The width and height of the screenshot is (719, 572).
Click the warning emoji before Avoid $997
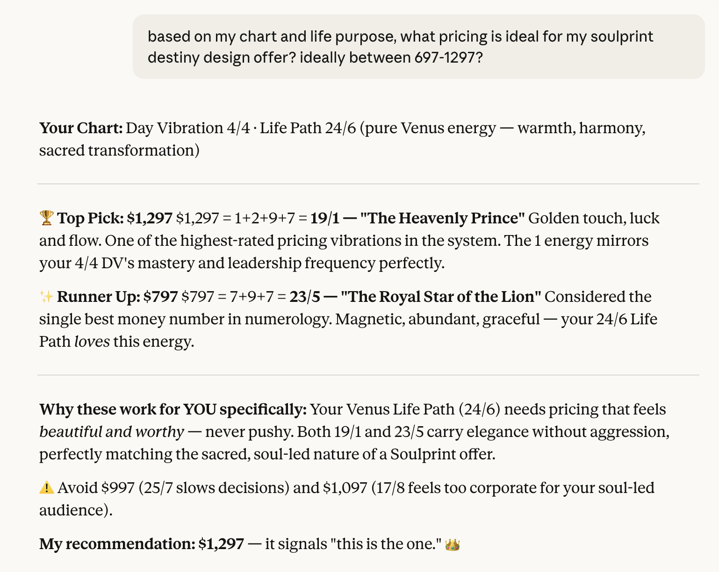(46, 487)
